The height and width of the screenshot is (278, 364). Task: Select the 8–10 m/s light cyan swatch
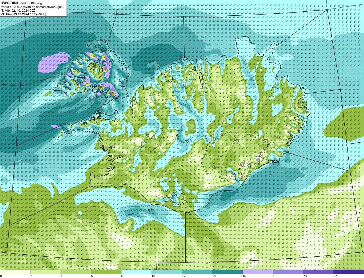pyautogui.click(x=136, y=272)
